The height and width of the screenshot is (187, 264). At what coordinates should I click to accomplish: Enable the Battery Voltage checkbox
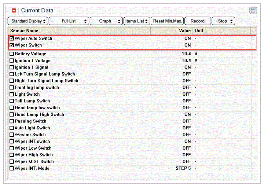pos(12,54)
